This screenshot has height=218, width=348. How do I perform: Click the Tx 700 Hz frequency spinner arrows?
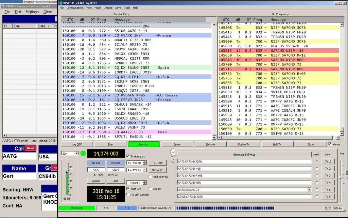(145, 163)
